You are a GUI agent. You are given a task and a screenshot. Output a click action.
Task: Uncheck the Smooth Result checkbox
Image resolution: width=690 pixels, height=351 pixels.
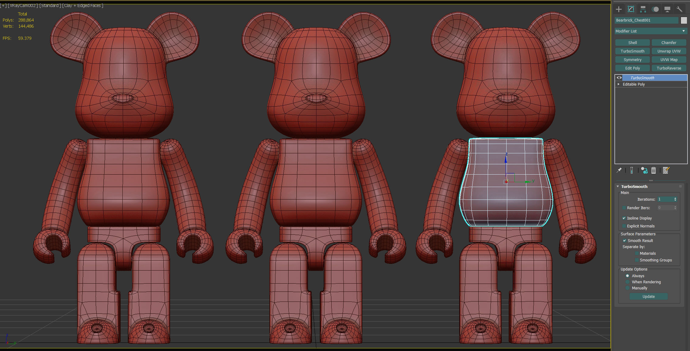(625, 240)
